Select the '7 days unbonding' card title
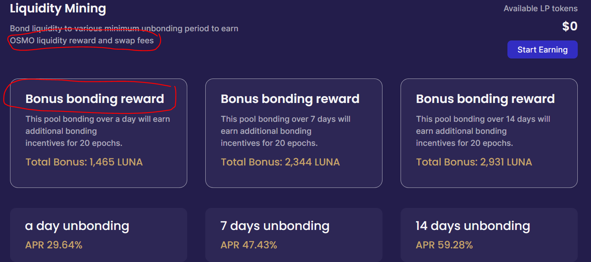Image resolution: width=591 pixels, height=262 pixels. (275, 226)
